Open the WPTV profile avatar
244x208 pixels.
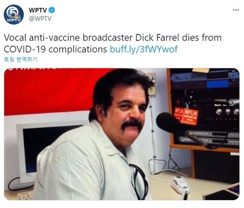pyautogui.click(x=14, y=14)
